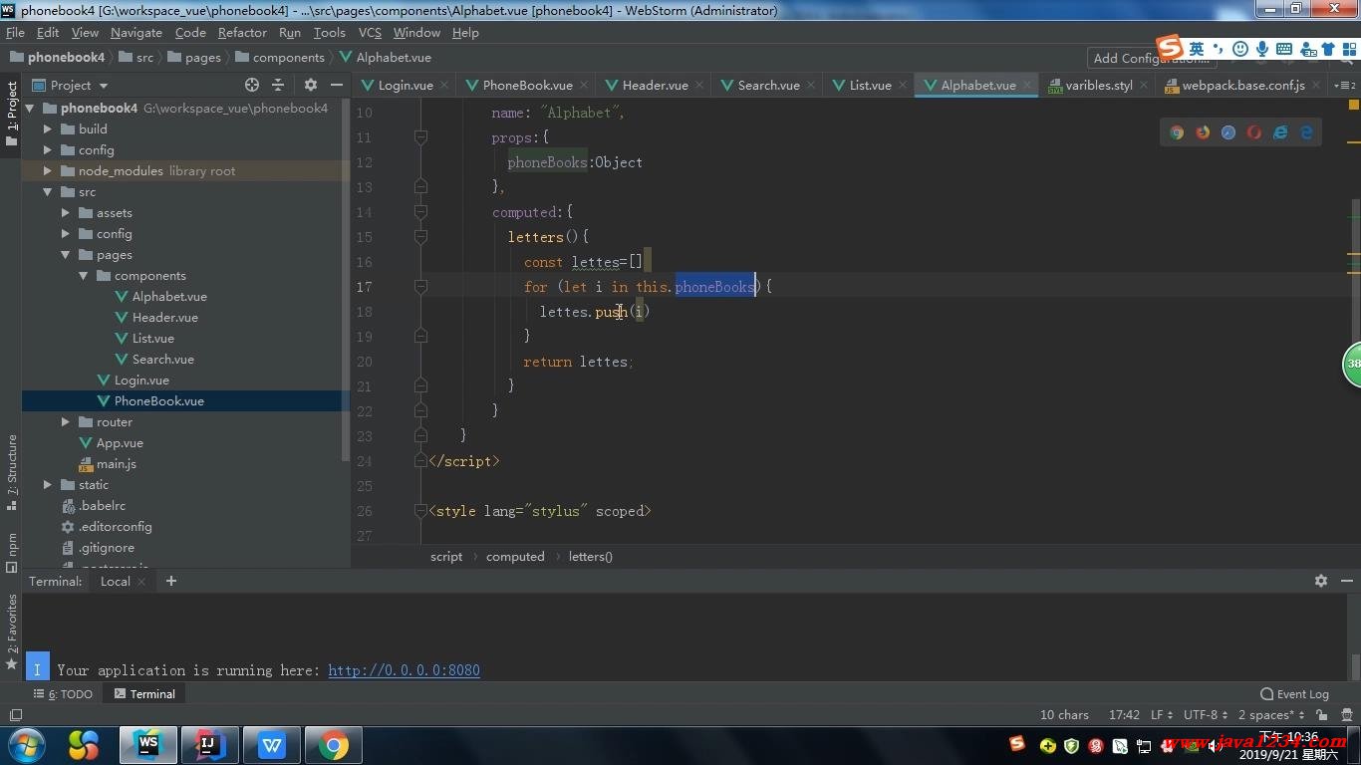
Task: Toggle tool window quick access icon bottom-left
Action: [x=15, y=715]
